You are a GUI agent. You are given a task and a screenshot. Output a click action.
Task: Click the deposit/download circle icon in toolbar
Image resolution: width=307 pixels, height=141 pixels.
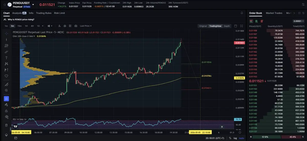click(x=65, y=26)
